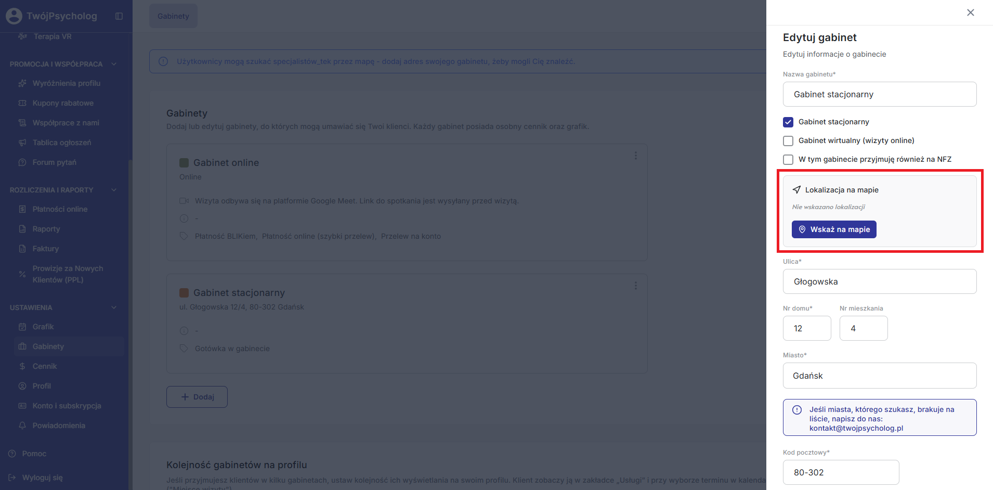Screen dimensions: 993x490
Task: Open three-dot menu for Gabinet stacjonarny card
Action: (x=635, y=286)
